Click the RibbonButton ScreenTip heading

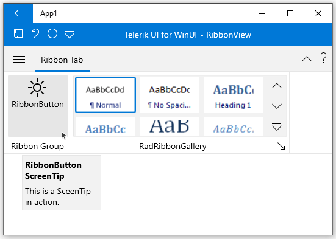coord(53,170)
